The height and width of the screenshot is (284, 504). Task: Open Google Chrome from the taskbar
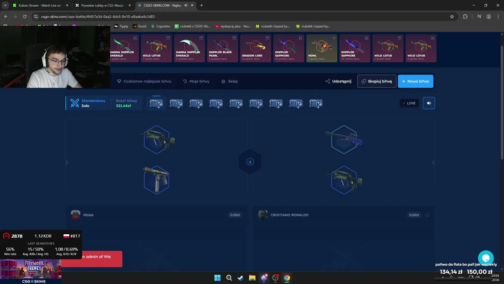pos(287,278)
